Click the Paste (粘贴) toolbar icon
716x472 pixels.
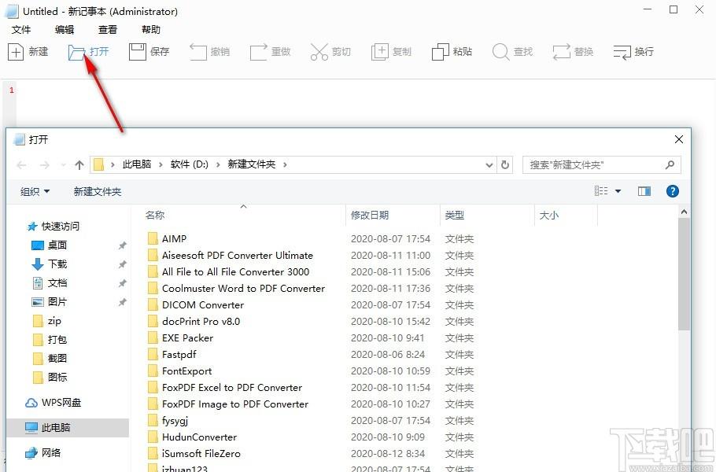[440, 52]
